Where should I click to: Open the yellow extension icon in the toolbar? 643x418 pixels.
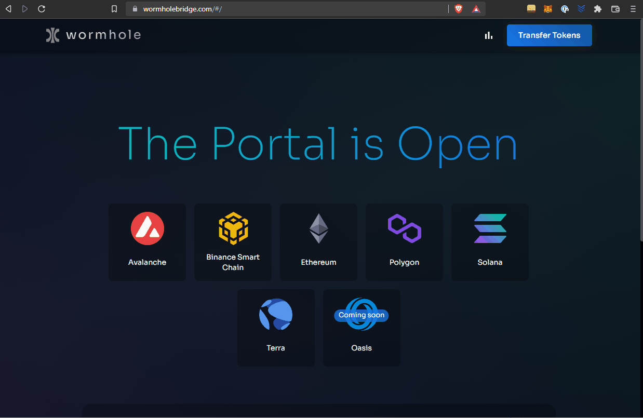pyautogui.click(x=531, y=9)
